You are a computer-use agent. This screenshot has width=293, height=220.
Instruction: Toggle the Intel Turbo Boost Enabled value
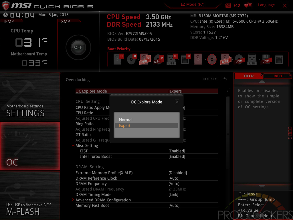pyautogui.click(x=177, y=156)
